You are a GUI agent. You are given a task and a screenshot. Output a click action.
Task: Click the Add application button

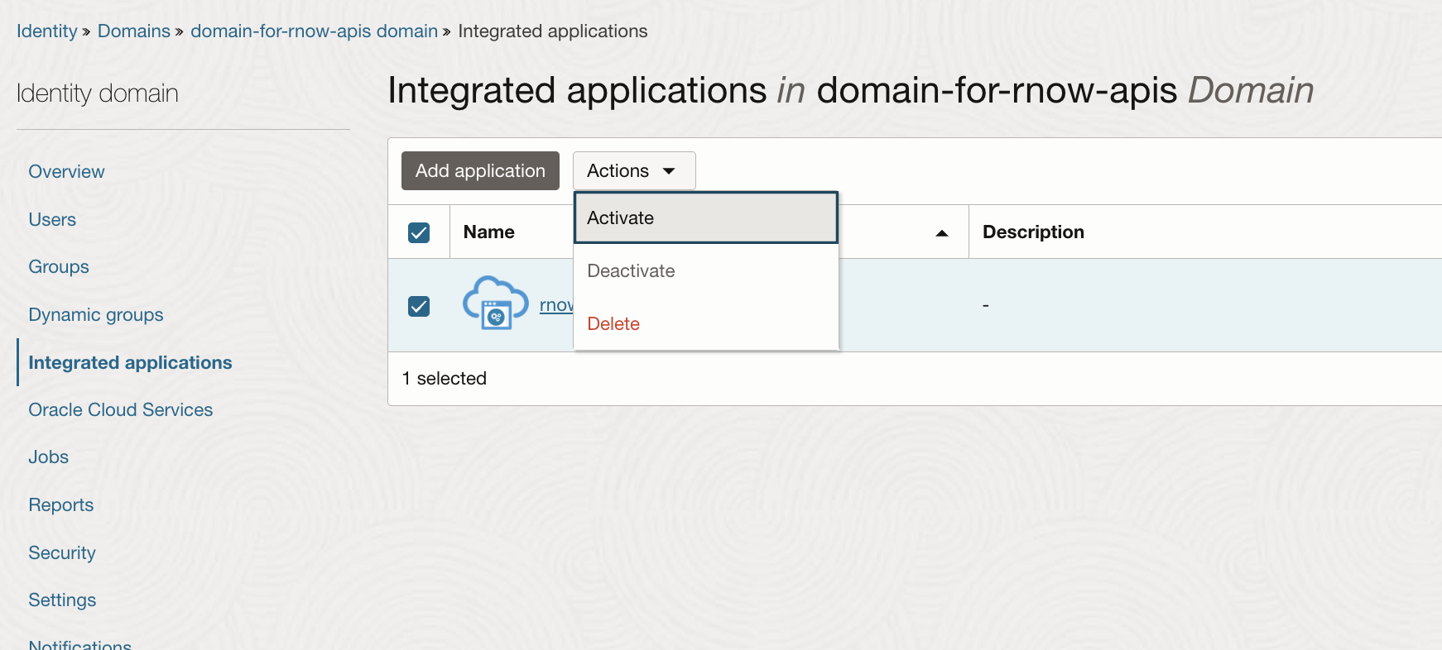tap(480, 170)
